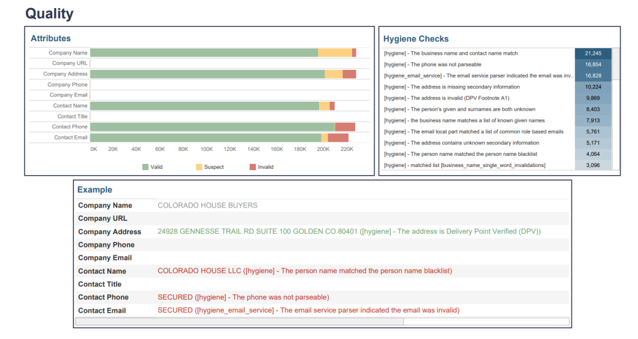Click the 21,245 count cell
The image size is (638, 339).
click(x=593, y=54)
